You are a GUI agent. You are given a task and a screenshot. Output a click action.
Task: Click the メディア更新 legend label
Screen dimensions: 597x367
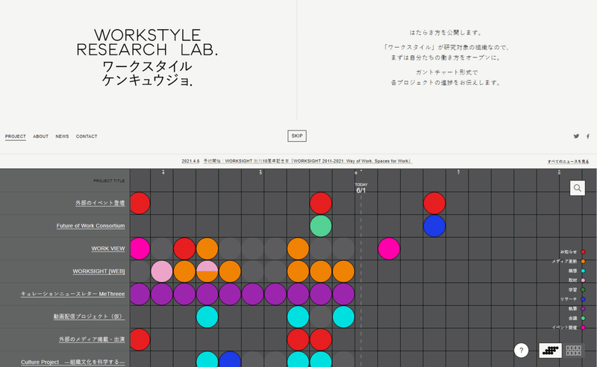[564, 262]
